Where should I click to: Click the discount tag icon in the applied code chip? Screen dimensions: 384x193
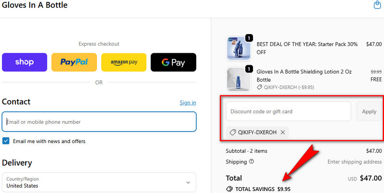(233, 133)
